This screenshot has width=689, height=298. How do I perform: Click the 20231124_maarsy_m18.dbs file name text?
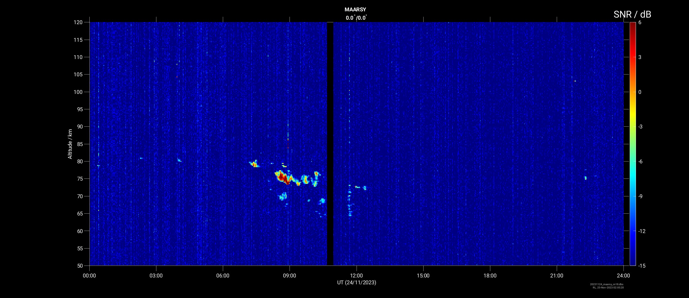coord(607,284)
